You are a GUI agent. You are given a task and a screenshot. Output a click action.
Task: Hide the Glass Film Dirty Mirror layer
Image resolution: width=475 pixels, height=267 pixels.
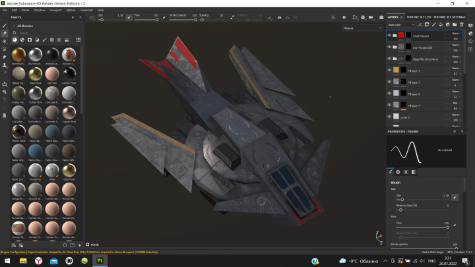[x=389, y=59]
